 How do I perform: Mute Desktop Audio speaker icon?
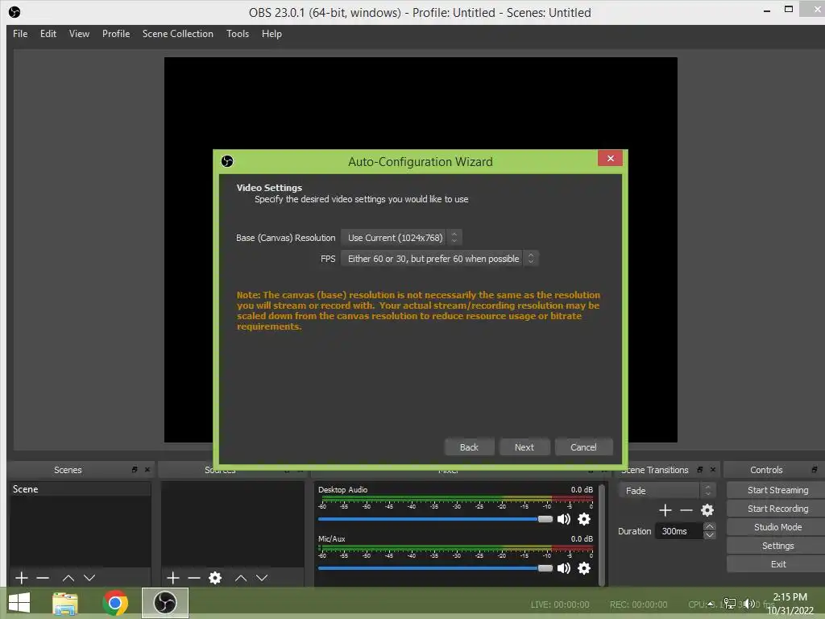[x=563, y=519]
